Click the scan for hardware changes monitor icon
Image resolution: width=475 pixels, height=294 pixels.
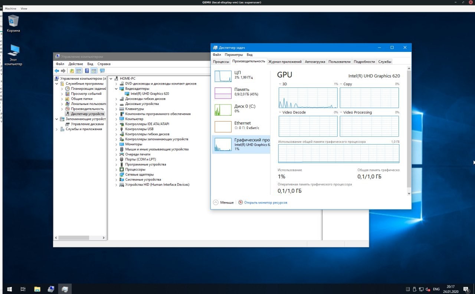click(102, 71)
